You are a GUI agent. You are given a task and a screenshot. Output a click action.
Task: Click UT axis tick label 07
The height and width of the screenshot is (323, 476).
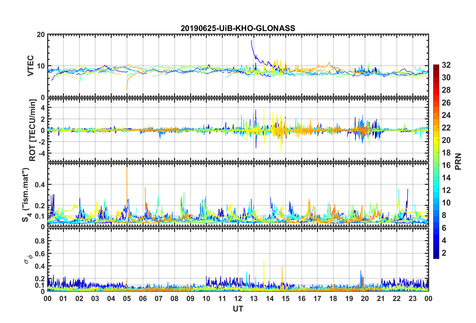[x=159, y=298]
